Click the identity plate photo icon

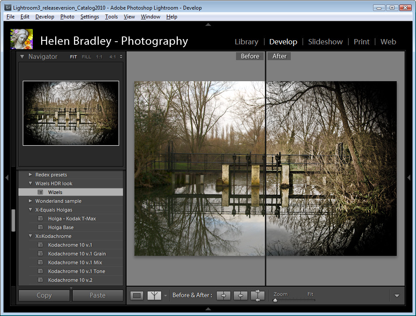tap(22, 39)
